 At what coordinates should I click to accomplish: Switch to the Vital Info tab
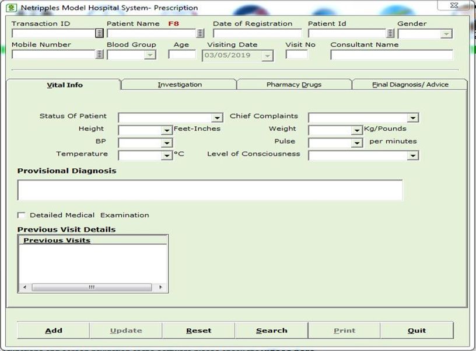(x=64, y=85)
